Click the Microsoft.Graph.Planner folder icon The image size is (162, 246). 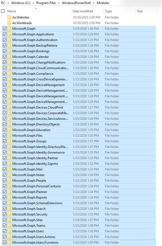click(x=9, y=192)
